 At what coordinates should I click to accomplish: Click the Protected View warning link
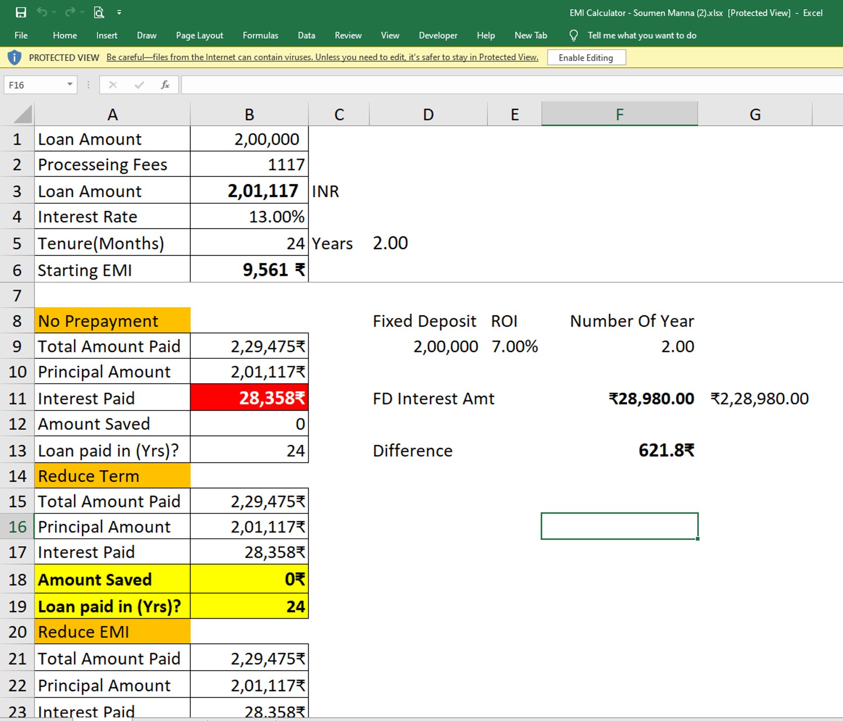[322, 58]
